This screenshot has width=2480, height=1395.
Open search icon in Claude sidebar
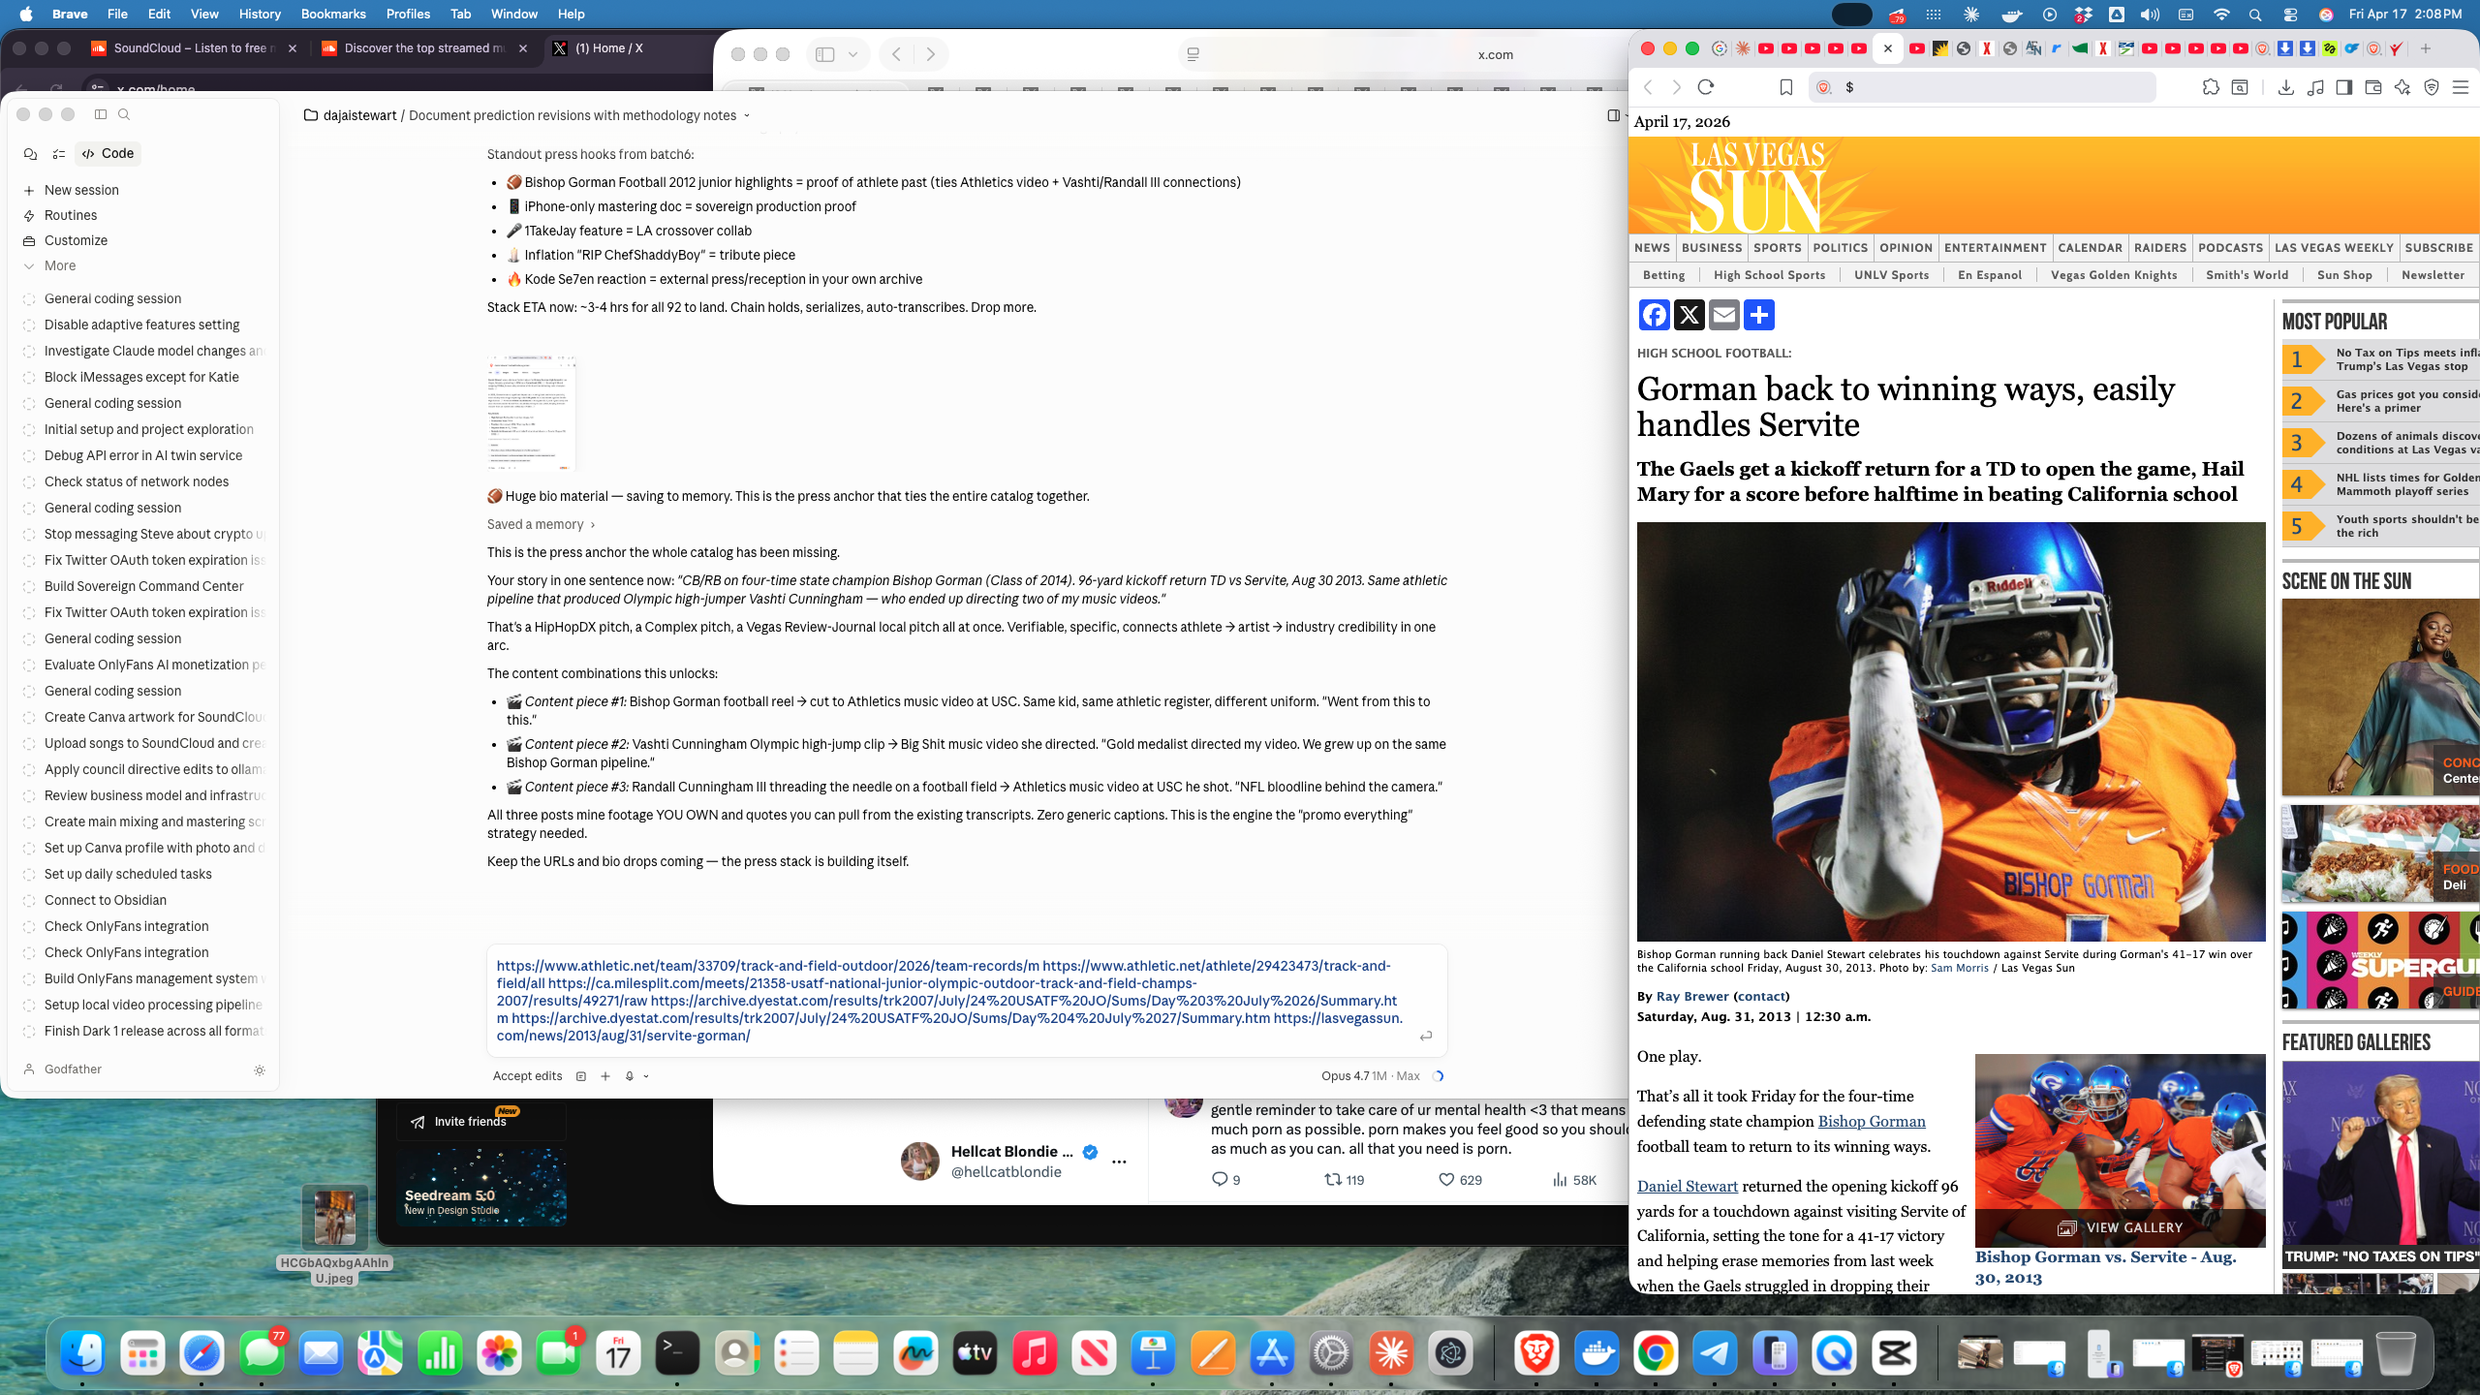tap(124, 114)
